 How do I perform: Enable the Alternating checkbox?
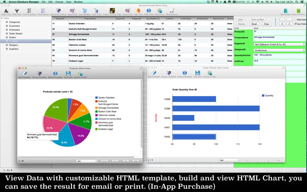coord(295,20)
